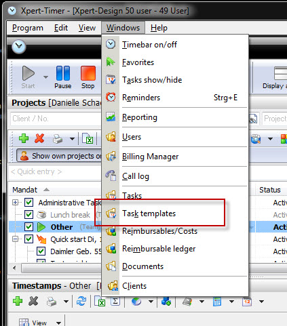Open Users from the Windows menu

(175, 137)
